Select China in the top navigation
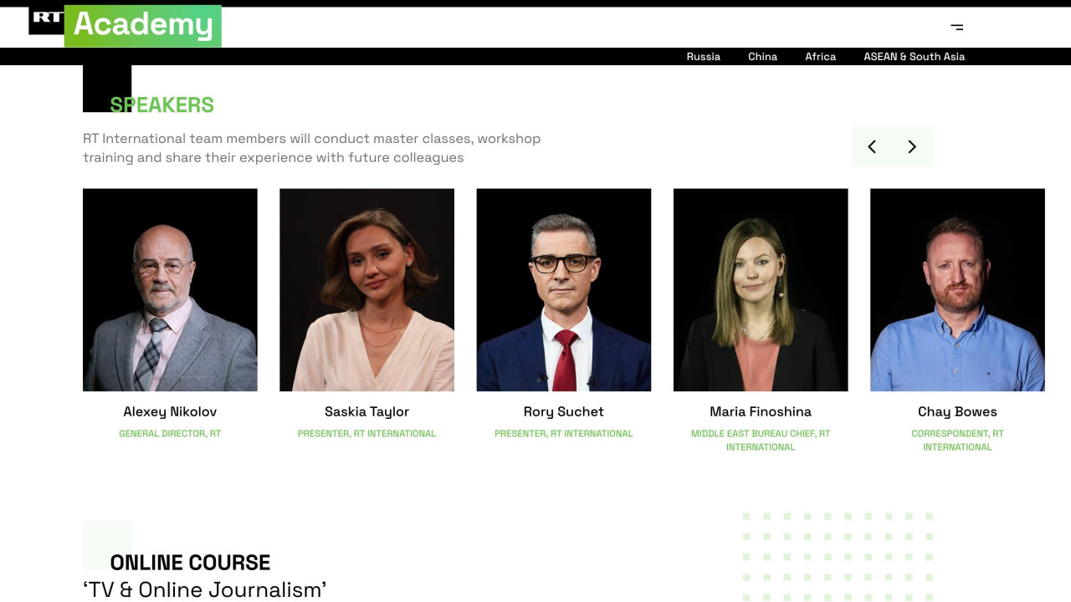 (x=762, y=57)
